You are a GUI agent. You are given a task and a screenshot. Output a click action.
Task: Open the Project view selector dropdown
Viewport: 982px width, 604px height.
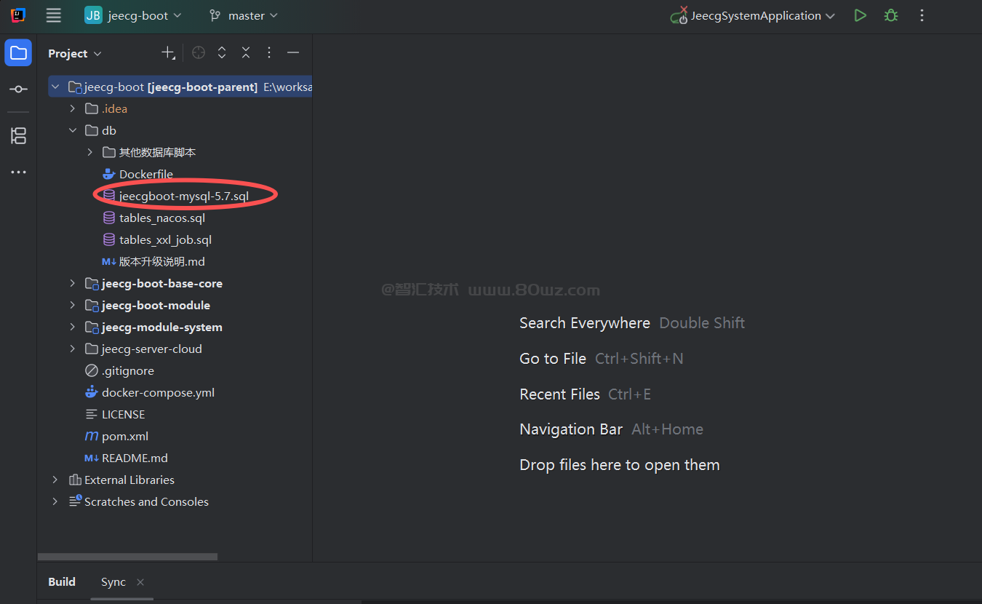(x=75, y=53)
